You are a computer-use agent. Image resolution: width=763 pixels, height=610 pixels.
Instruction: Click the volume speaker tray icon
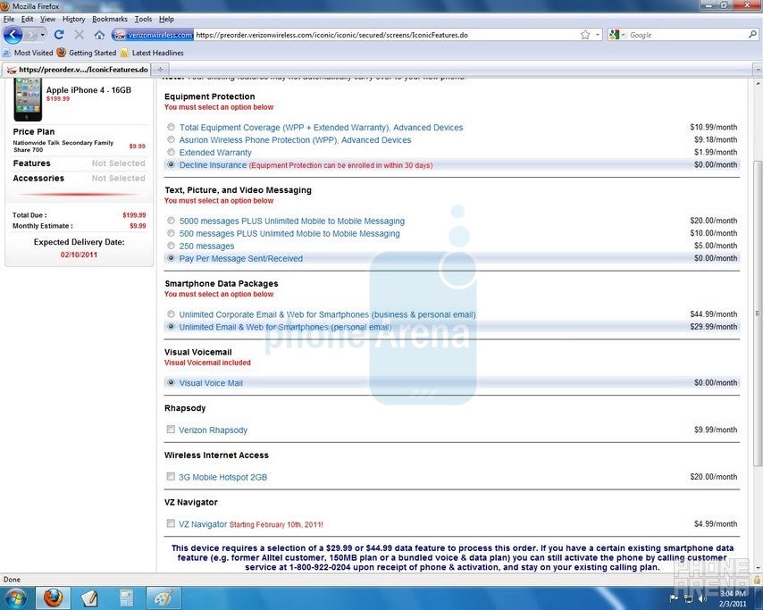(701, 598)
